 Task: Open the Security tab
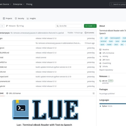(x=19, y=18)
